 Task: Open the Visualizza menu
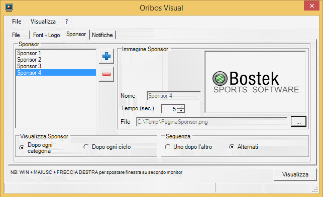coord(43,22)
